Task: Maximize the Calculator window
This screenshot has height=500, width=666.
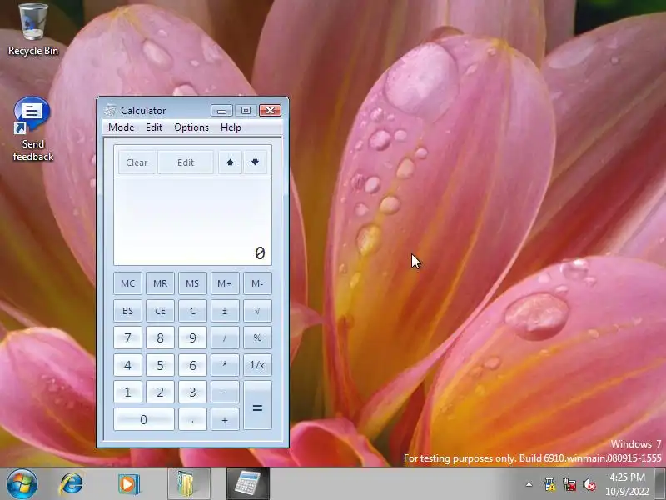Action: [246, 111]
